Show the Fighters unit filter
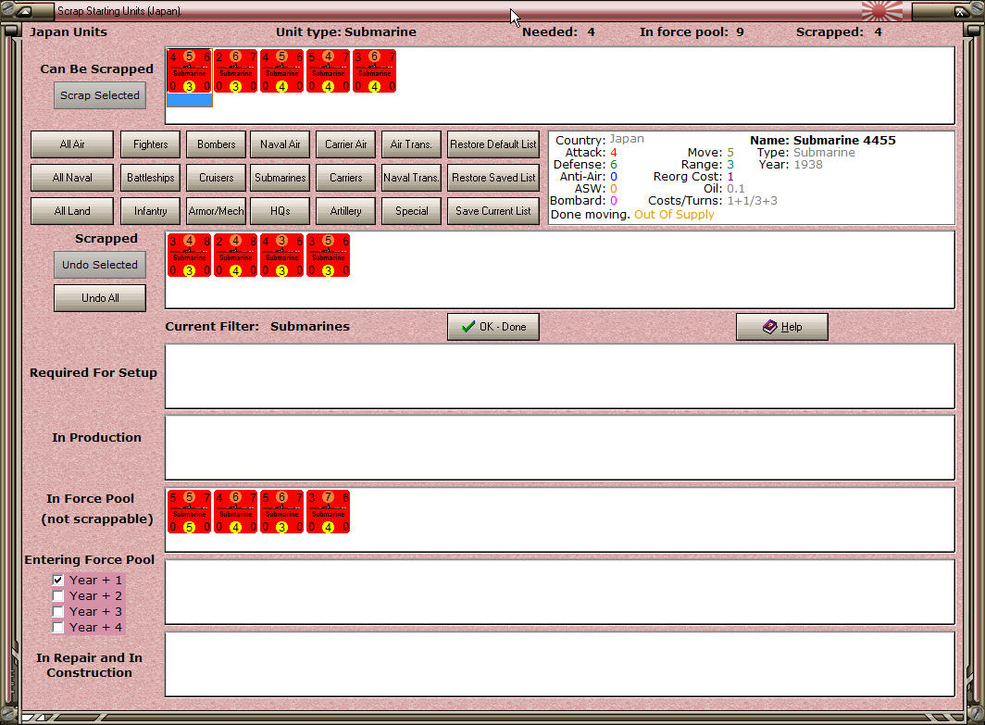Image resolution: width=985 pixels, height=725 pixels. click(150, 144)
